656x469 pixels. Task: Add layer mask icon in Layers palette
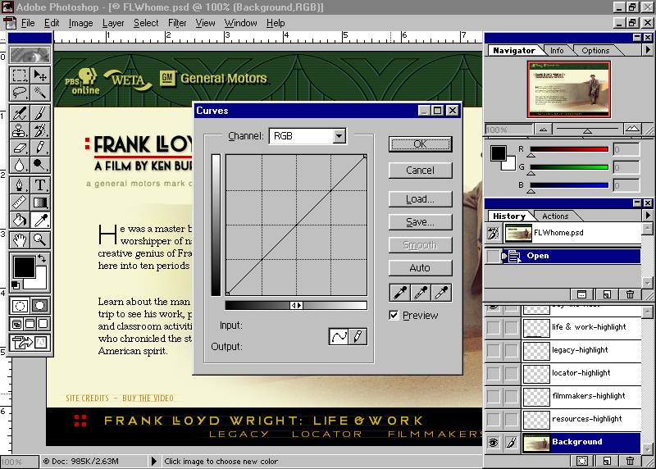pyautogui.click(x=582, y=461)
